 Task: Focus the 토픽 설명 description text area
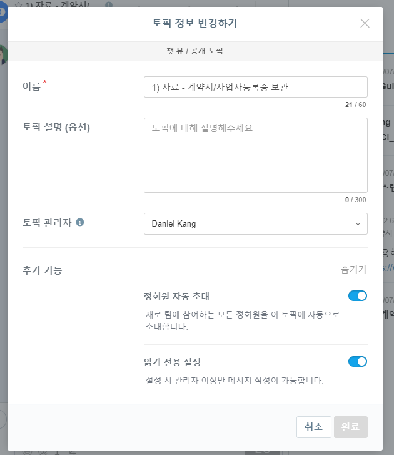(x=255, y=155)
